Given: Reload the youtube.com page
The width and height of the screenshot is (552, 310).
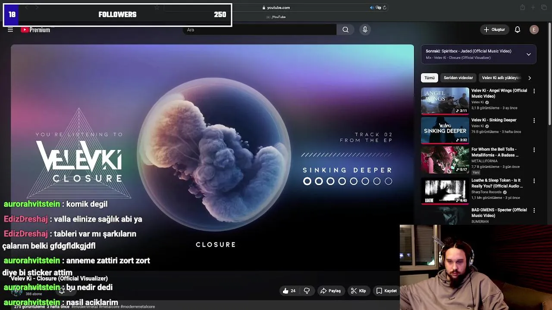Looking at the screenshot, I should 385,7.
